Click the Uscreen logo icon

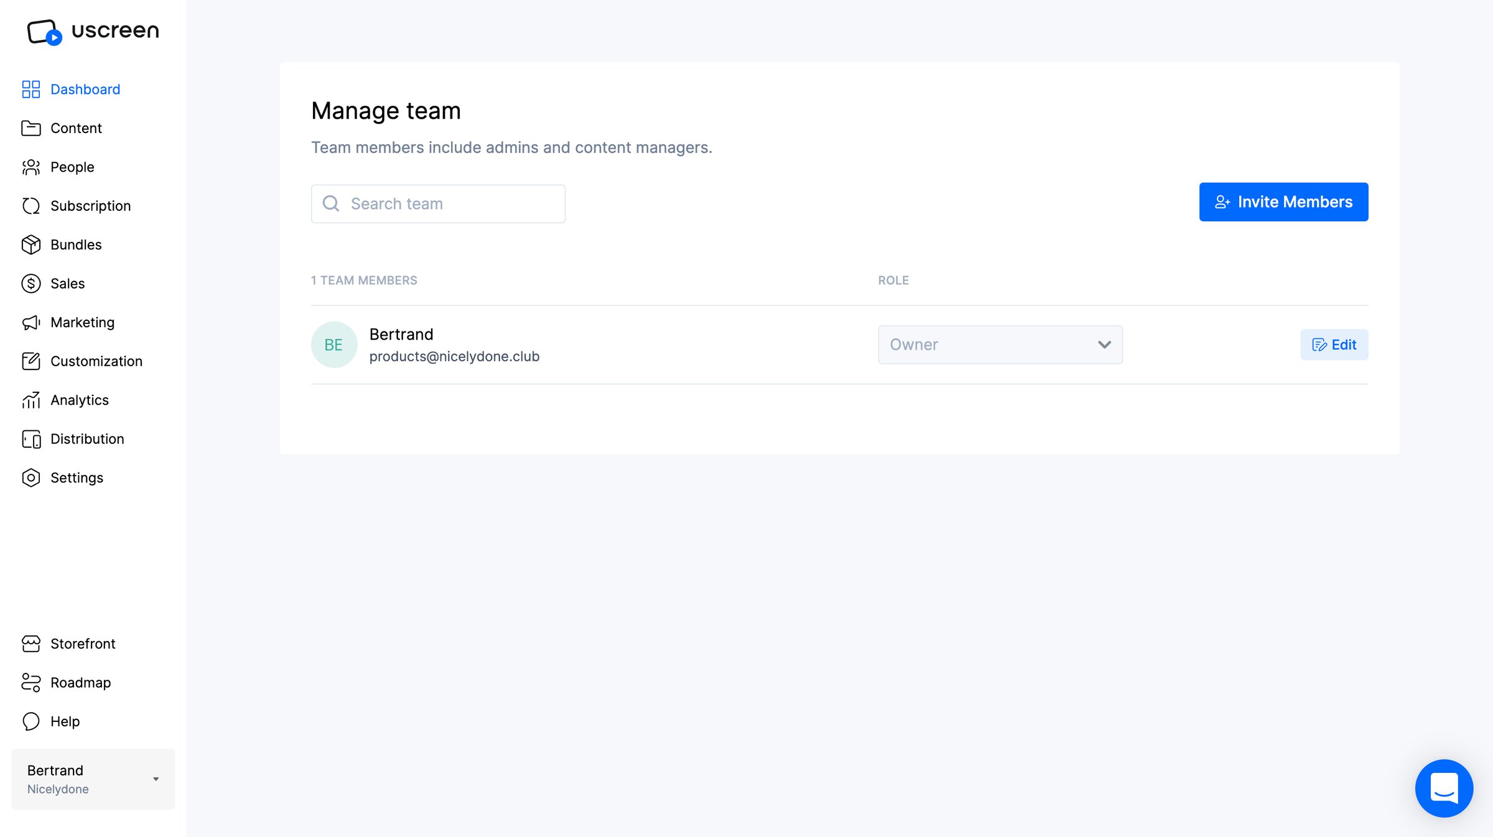coord(44,32)
